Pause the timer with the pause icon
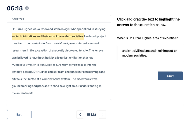189x124 pixels. 27,8
